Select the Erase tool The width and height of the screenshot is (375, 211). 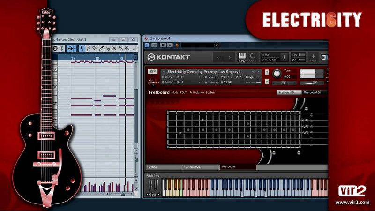[x=95, y=49]
